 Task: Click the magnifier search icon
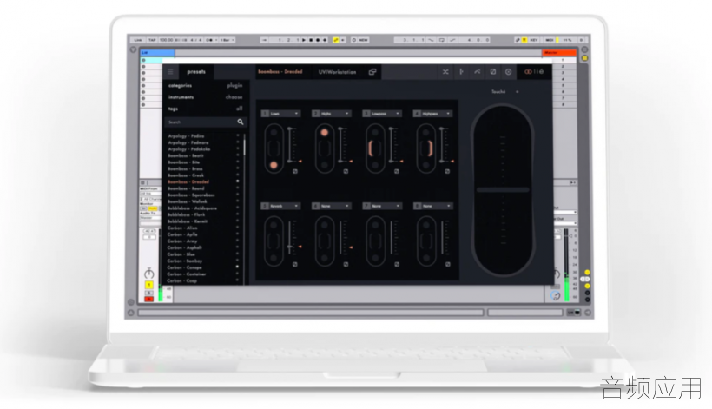pos(241,122)
